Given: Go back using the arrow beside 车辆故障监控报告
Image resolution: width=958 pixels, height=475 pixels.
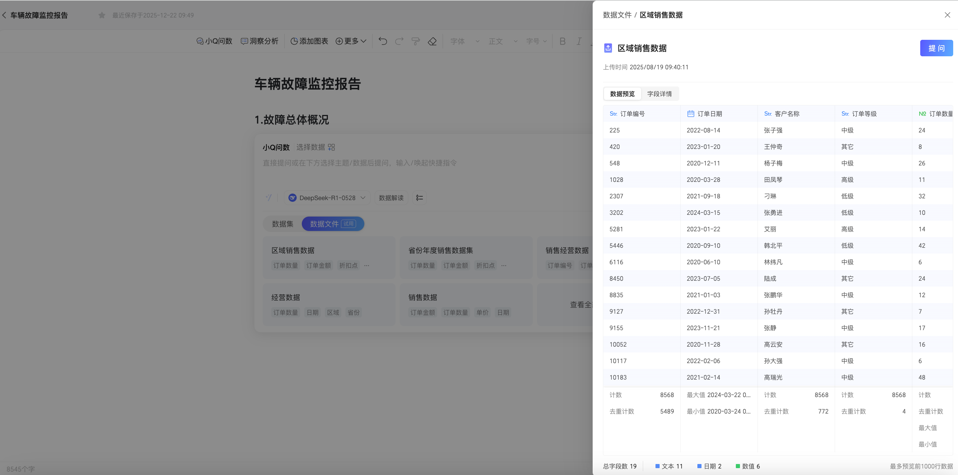Looking at the screenshot, I should click(4, 15).
